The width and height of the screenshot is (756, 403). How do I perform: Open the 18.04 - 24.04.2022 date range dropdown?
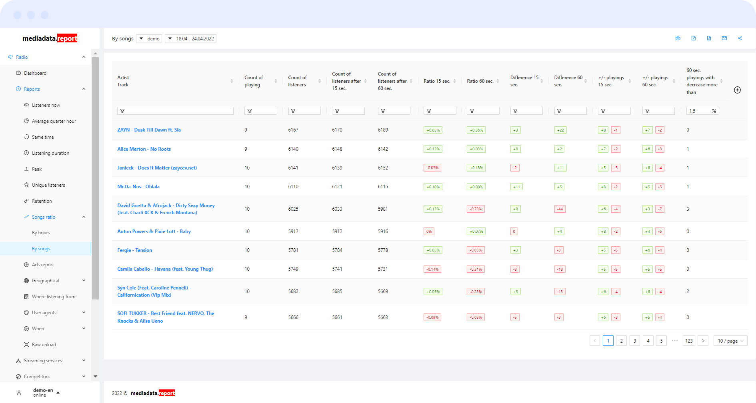pyautogui.click(x=191, y=39)
